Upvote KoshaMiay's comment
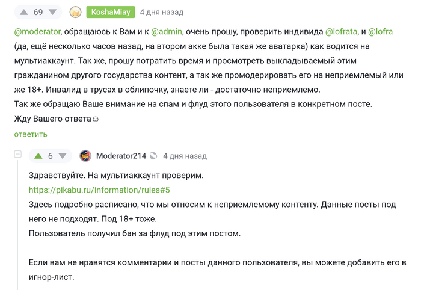This screenshot has height=290, width=421. point(23,12)
